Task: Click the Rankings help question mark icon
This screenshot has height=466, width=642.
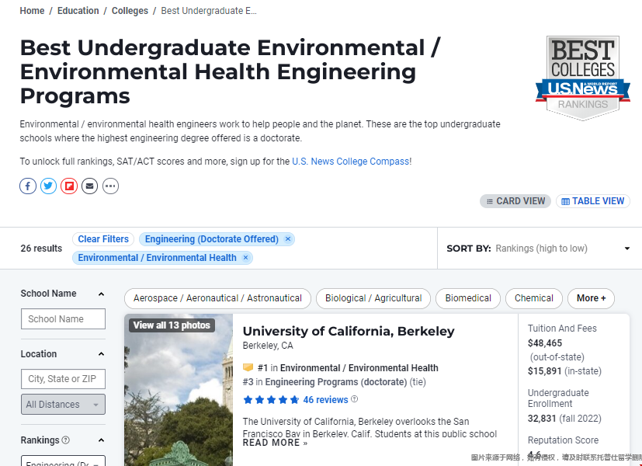Action: [65, 440]
